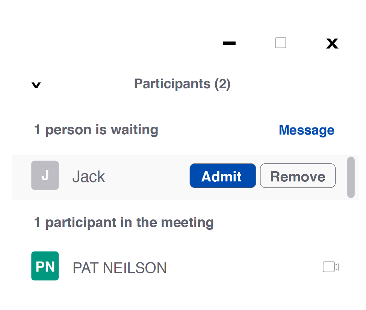Close the participants window
The height and width of the screenshot is (310, 366).
[332, 43]
